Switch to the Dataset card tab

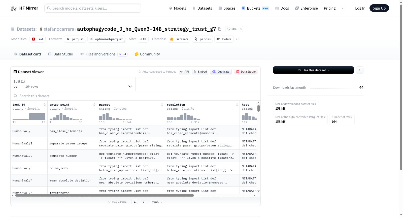[x=27, y=54]
